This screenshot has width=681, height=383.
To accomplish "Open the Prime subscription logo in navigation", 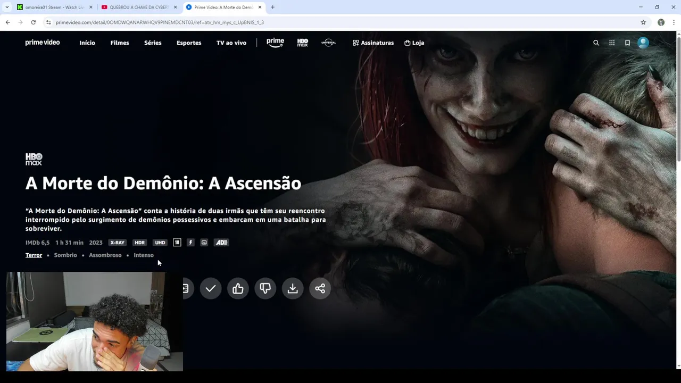I will [275, 43].
